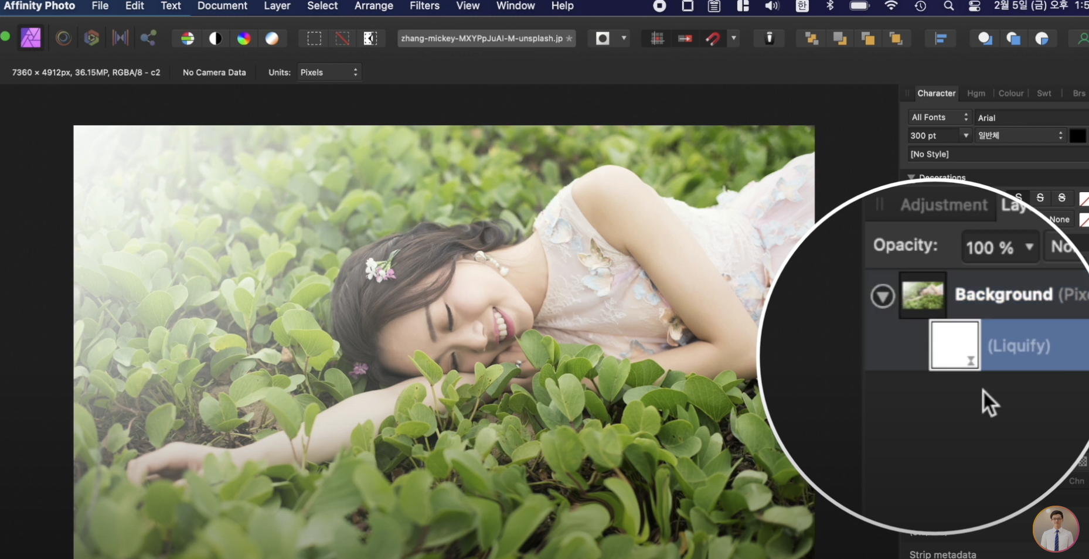Image resolution: width=1089 pixels, height=559 pixels.
Task: Switch to the Brs panel tab
Action: (1079, 93)
